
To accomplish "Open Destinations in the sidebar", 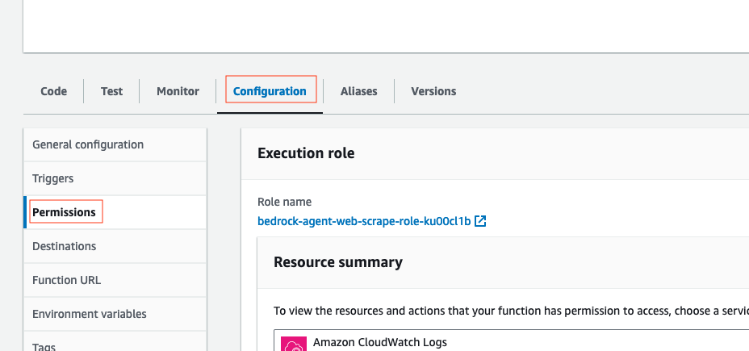I will 64,246.
